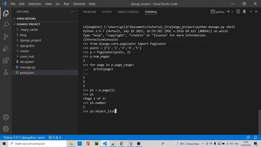261x147 pixels.
Task: Open File Explorer from taskbar
Action: [71, 143]
